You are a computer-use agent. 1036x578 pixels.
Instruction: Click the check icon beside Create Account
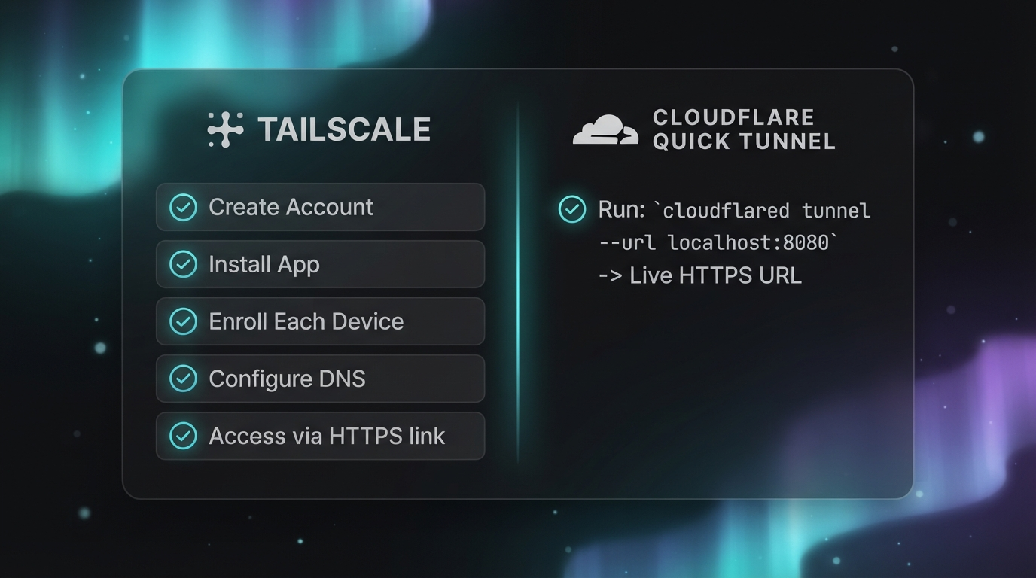183,207
